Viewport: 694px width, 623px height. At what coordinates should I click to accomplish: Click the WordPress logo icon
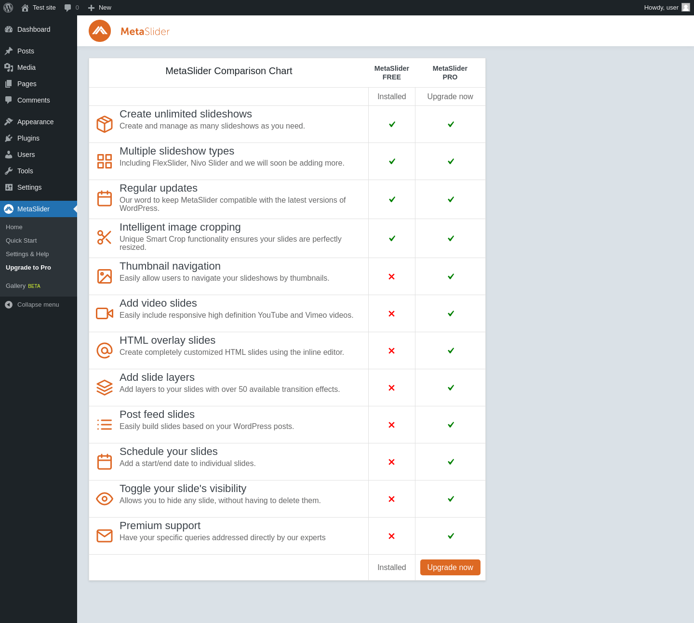8,8
